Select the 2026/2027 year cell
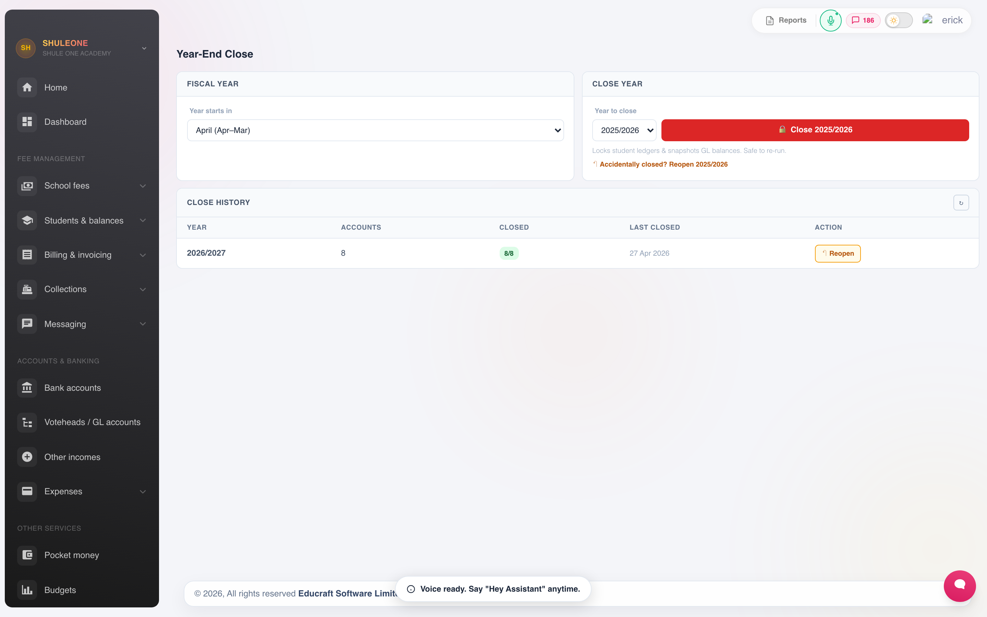The height and width of the screenshot is (617, 987). point(206,253)
